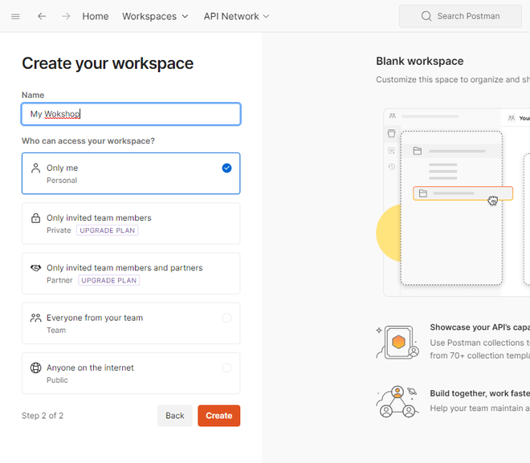Click the Back button
530x463 pixels.
pos(175,416)
